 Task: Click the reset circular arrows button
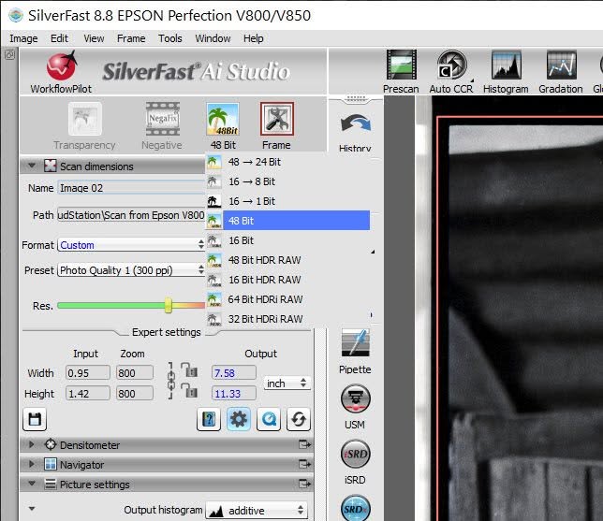pyautogui.click(x=299, y=419)
